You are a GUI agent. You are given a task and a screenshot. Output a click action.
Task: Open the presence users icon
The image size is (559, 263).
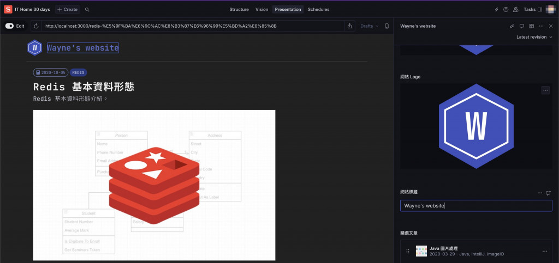pyautogui.click(x=515, y=10)
